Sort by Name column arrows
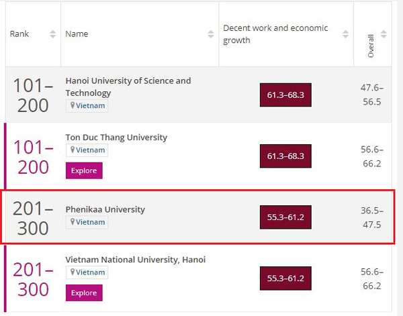This screenshot has height=316, width=403. pos(211,34)
